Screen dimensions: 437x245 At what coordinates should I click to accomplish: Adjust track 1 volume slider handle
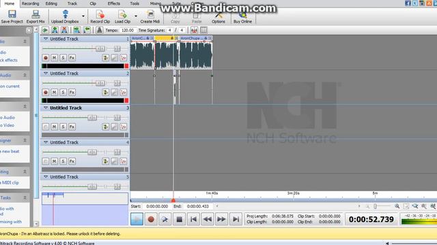100,49
